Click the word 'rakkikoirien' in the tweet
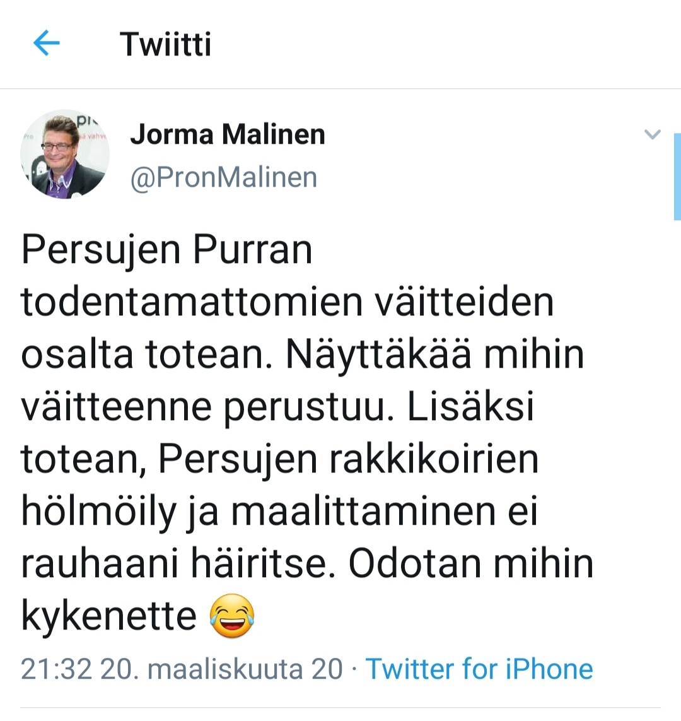The width and height of the screenshot is (681, 721). pos(434,459)
